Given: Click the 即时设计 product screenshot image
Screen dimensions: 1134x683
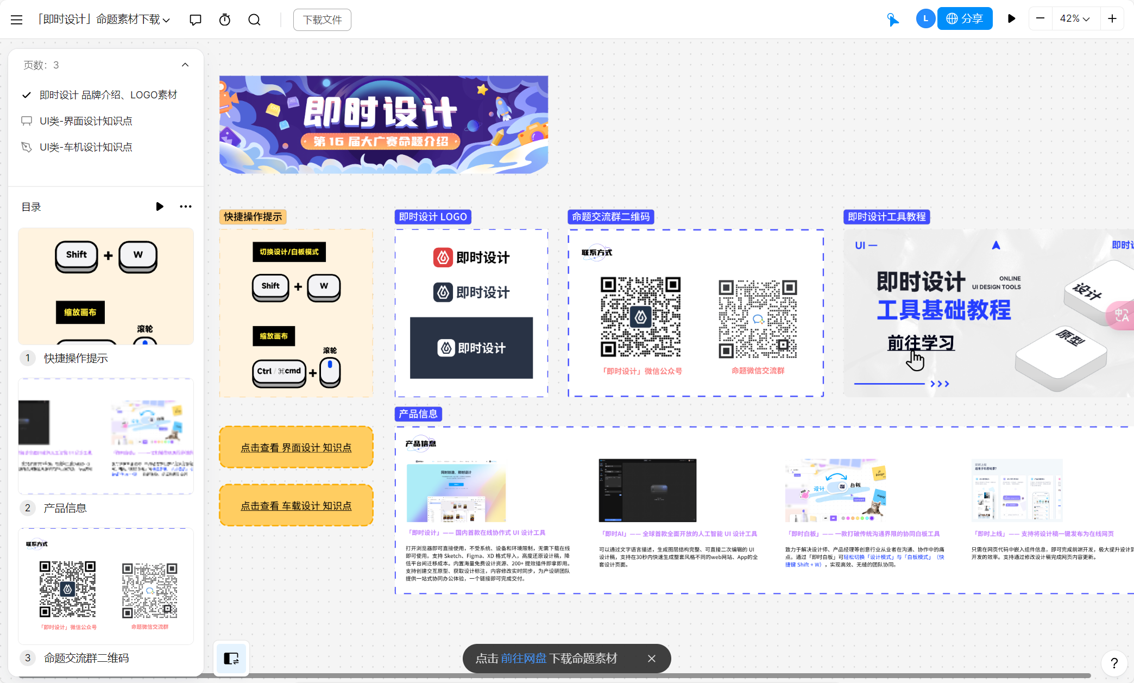Looking at the screenshot, I should [x=456, y=491].
